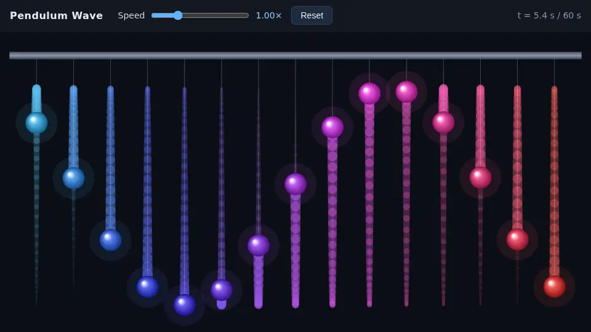591x332 pixels.
Task: Click the hot pink ball on twelfth string
Action: (443, 122)
